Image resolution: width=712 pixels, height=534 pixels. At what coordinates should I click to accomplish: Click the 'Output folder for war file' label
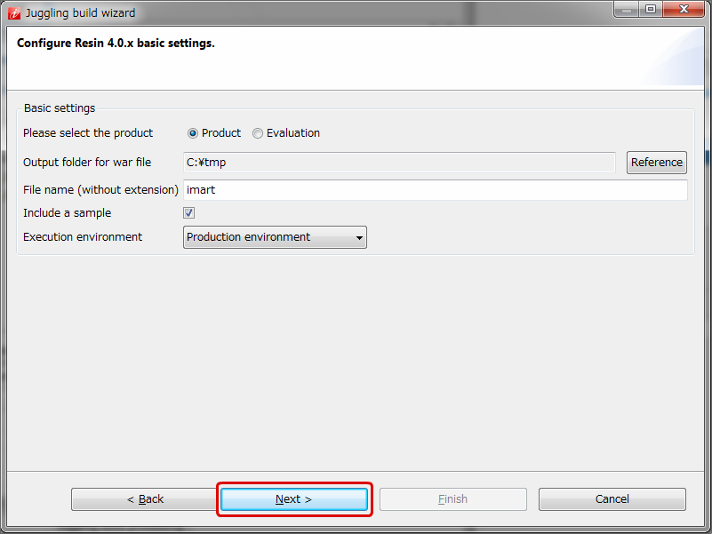point(87,162)
